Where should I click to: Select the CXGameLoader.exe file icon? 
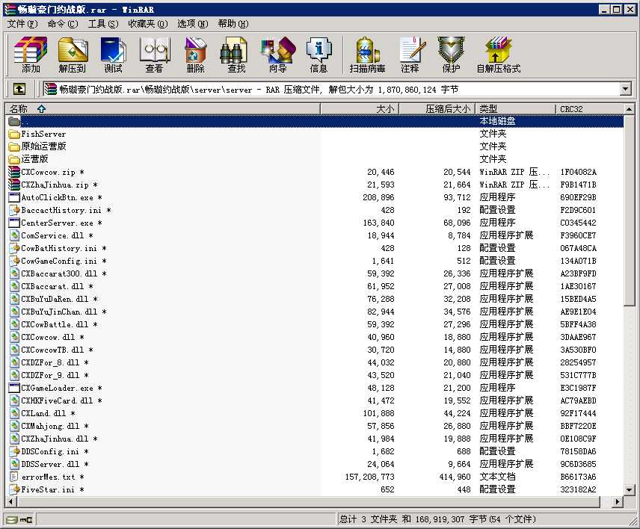[x=14, y=388]
